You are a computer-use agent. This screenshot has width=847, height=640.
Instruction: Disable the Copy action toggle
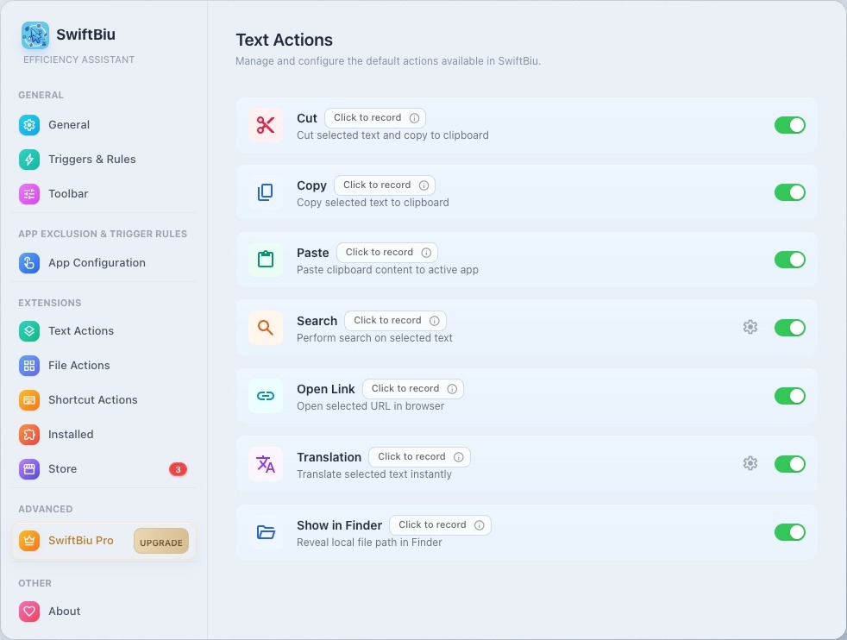790,192
